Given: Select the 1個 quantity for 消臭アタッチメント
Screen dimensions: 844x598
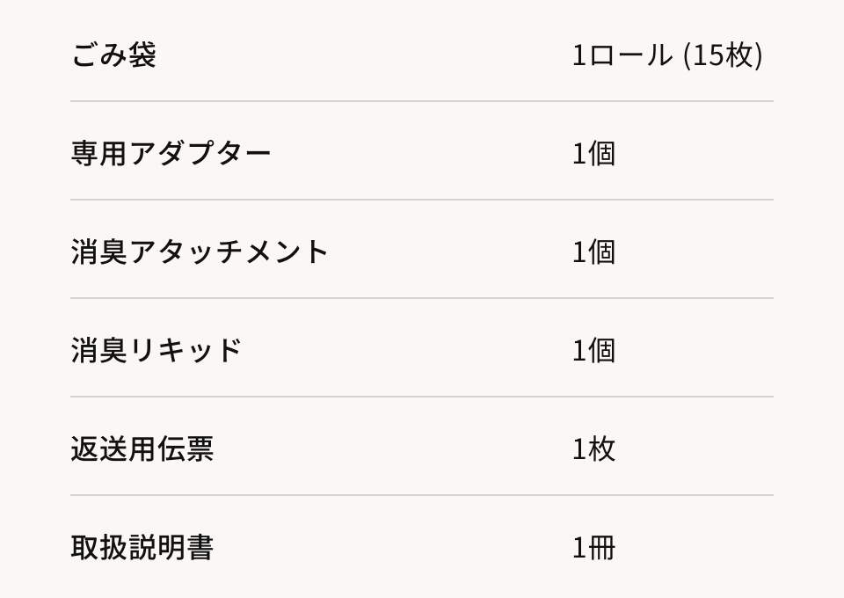Looking at the screenshot, I should pyautogui.click(x=593, y=252).
